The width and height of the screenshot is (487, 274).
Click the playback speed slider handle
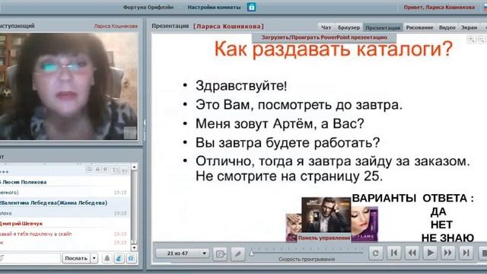251,253
